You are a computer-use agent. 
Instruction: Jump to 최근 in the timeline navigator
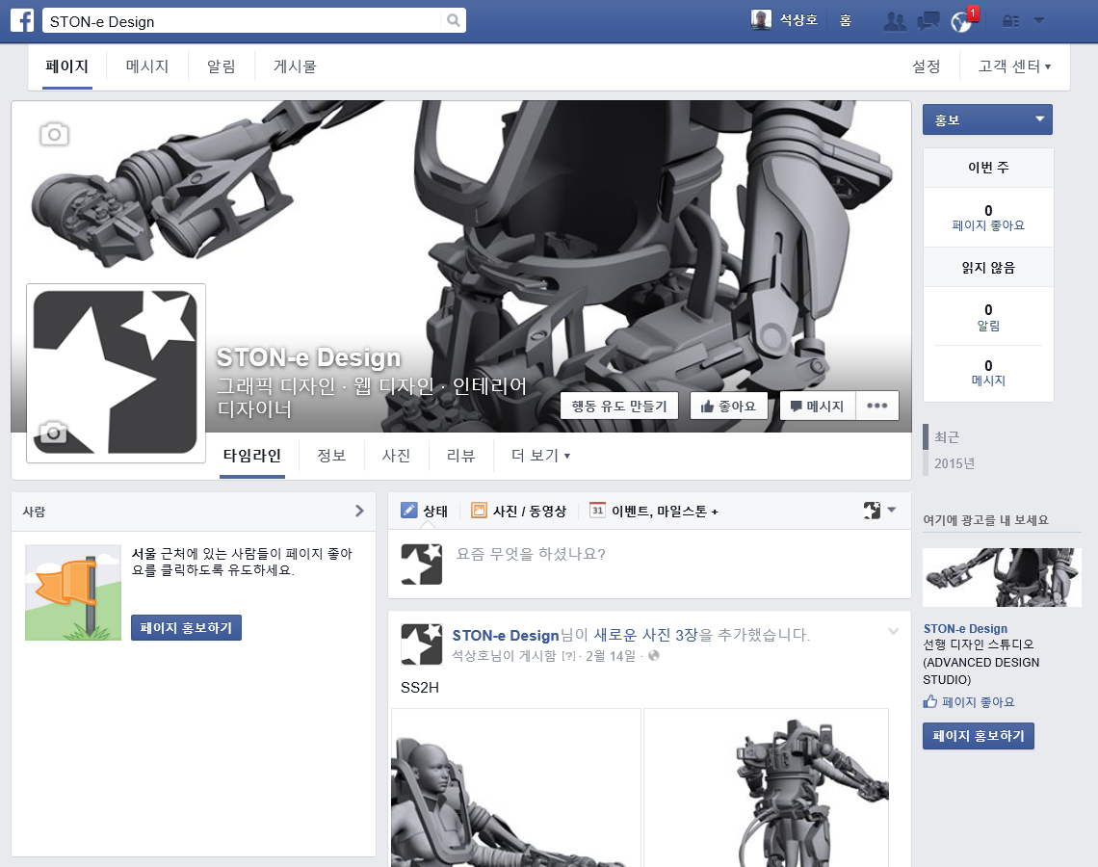[947, 437]
